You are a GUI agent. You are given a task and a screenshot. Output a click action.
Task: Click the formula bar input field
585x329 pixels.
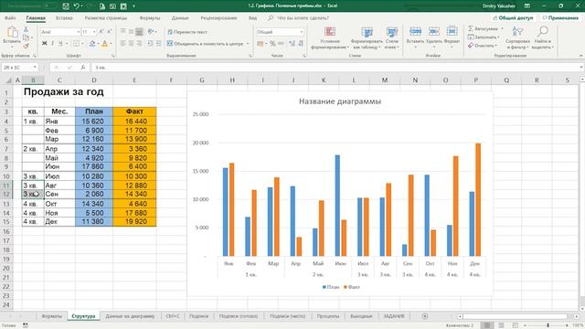coord(335,68)
